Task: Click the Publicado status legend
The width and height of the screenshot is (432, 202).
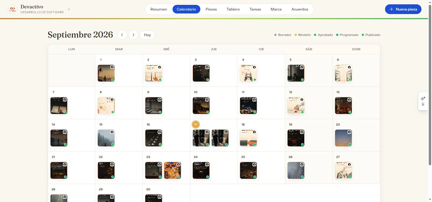Action: click(371, 35)
